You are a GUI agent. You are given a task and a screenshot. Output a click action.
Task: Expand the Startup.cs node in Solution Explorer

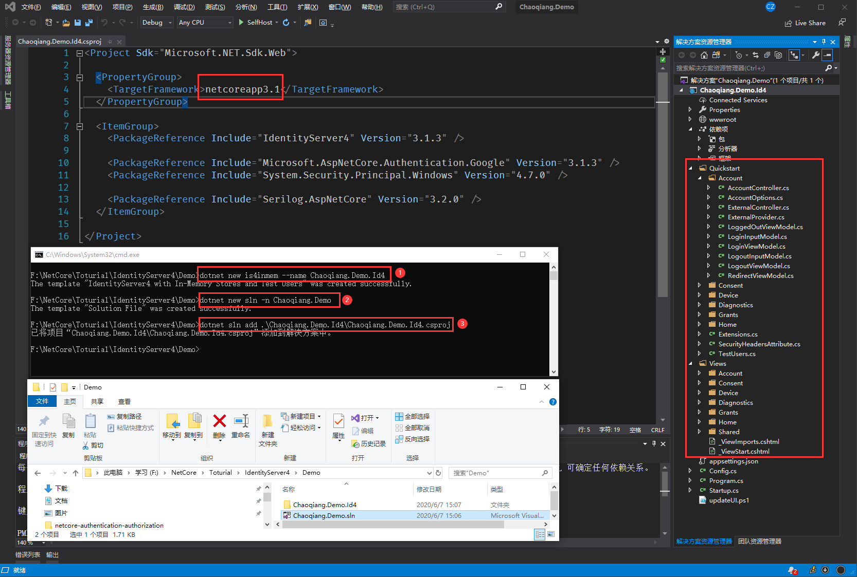(x=690, y=490)
